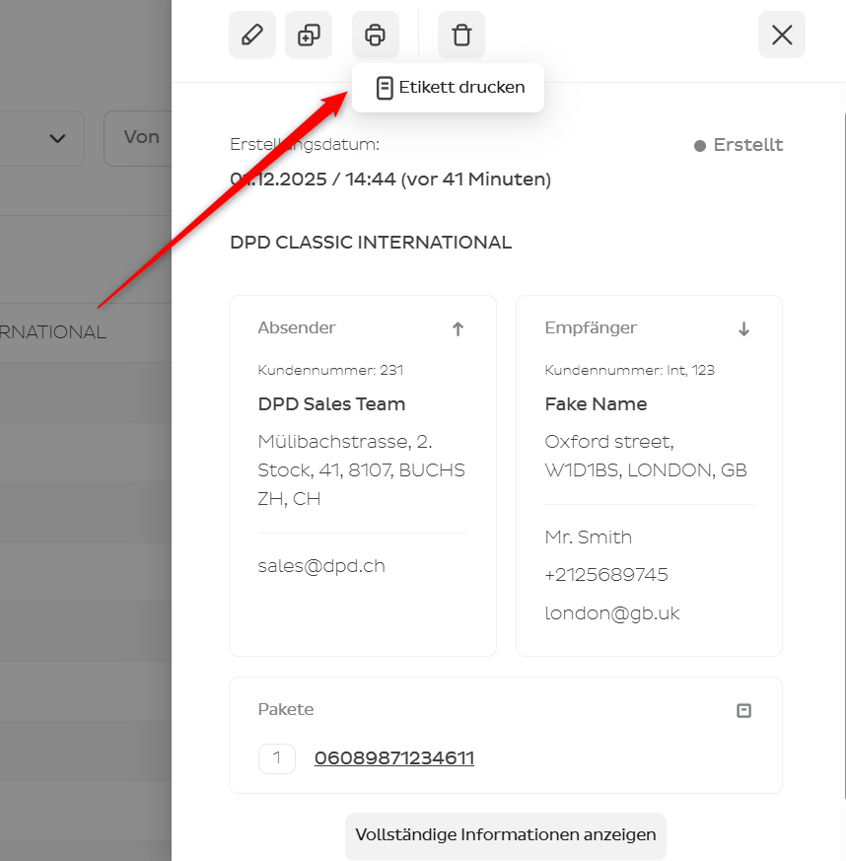Image resolution: width=846 pixels, height=861 pixels.
Task: Click recipient name Fake Name
Action: coord(596,404)
